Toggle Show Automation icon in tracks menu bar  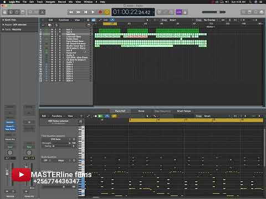(100, 20)
